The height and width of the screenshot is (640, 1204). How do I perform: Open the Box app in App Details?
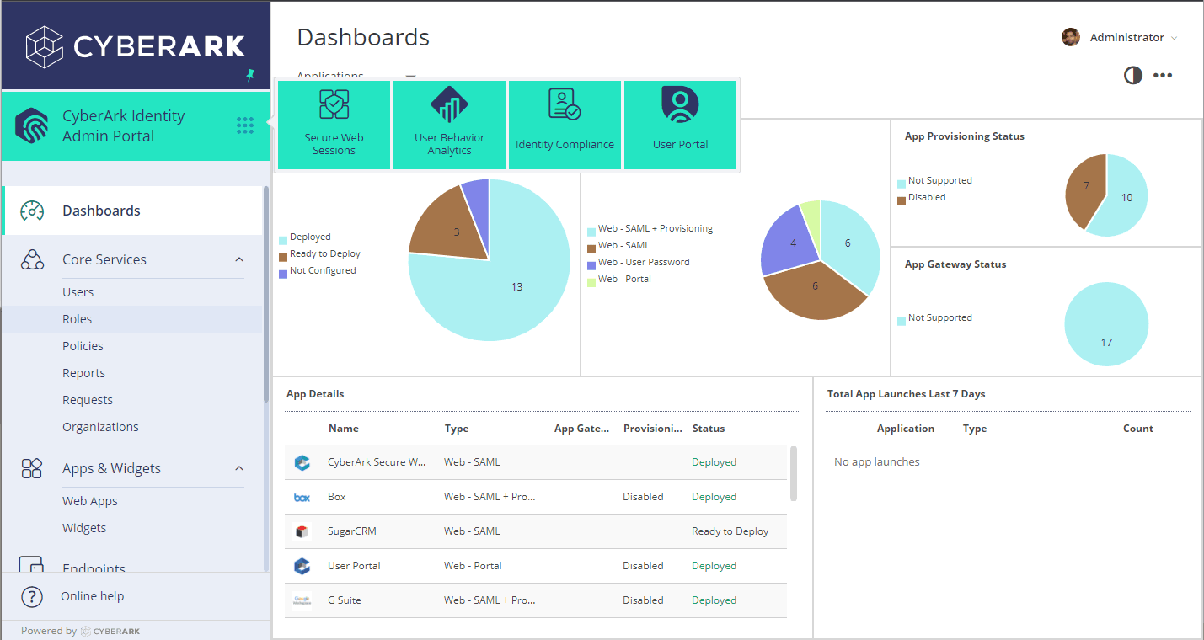coord(336,496)
